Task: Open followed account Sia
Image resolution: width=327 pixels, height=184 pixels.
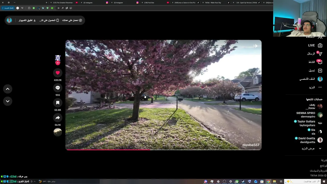Action: [316, 132]
